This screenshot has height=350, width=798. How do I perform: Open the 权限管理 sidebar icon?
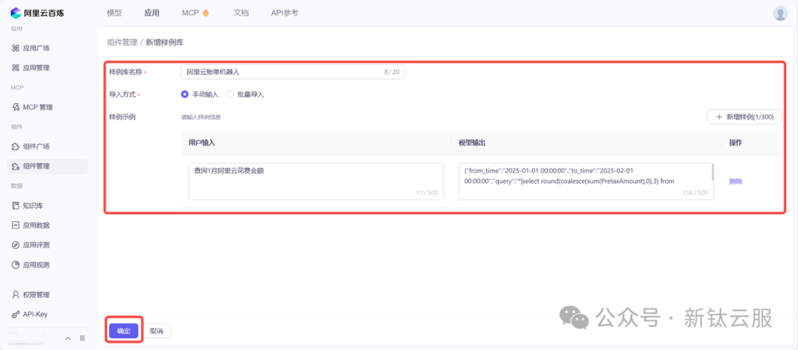pyautogui.click(x=16, y=295)
